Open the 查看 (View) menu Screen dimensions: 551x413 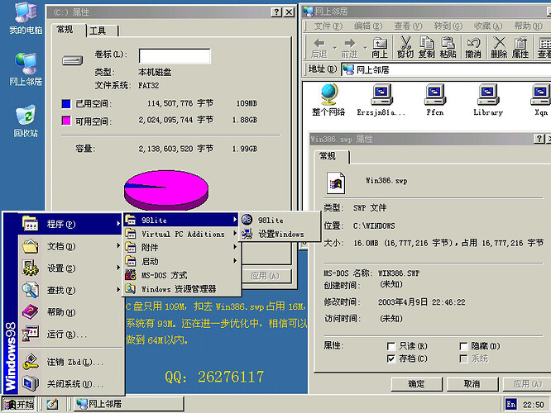tap(408, 26)
